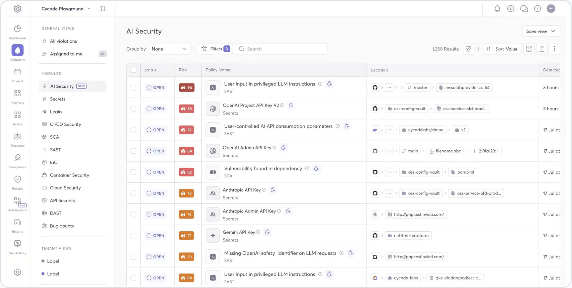Click the settings gear icon

[x=18, y=272]
